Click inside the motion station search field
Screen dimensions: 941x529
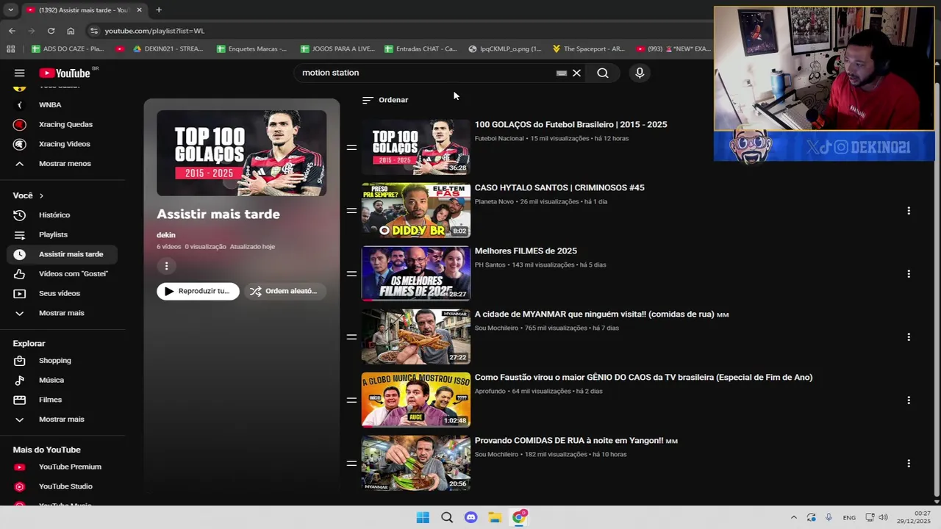coord(426,73)
